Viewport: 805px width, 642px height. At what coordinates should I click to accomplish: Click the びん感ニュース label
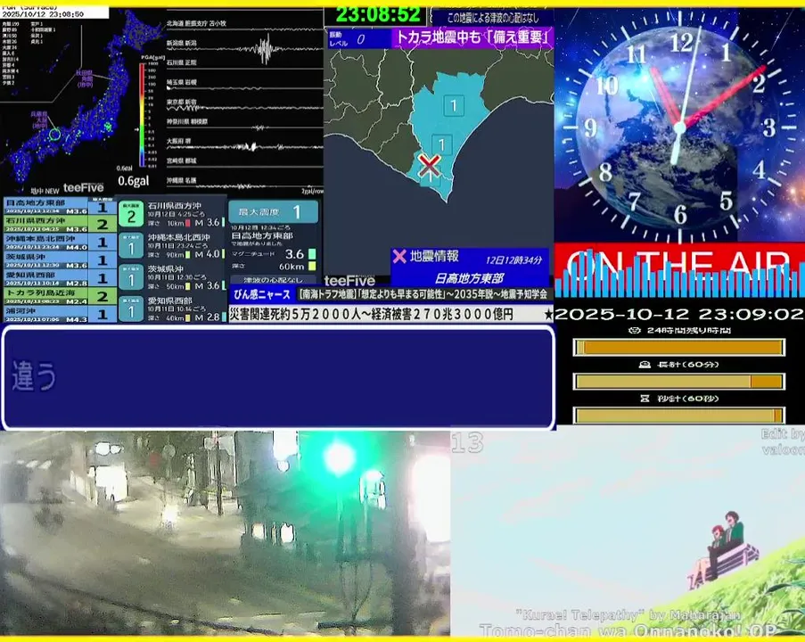tap(262, 295)
